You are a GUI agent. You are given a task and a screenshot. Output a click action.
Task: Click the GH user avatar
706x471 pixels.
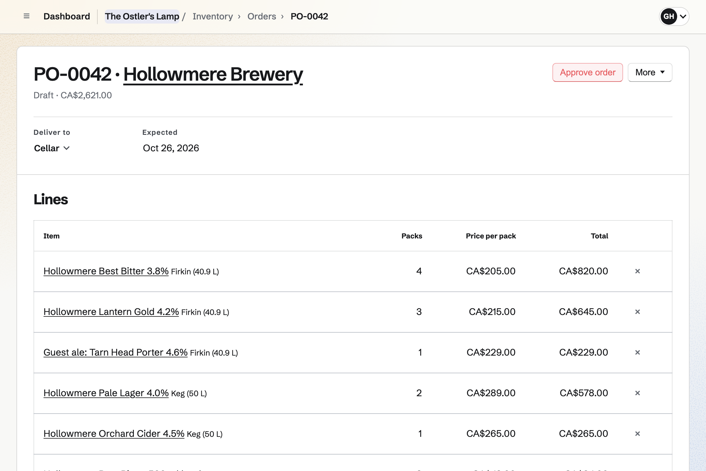(x=668, y=16)
